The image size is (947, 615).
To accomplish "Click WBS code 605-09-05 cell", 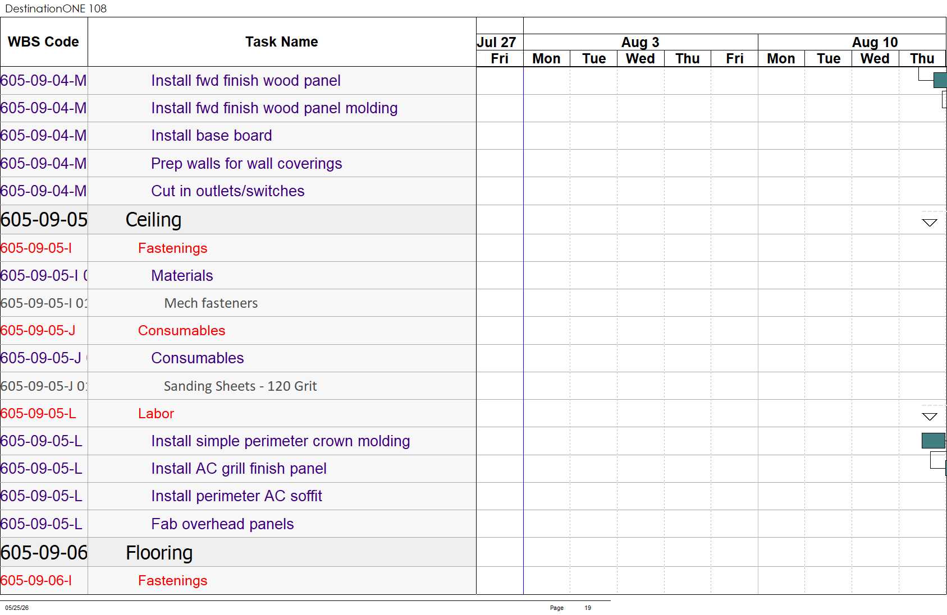I will (x=44, y=220).
